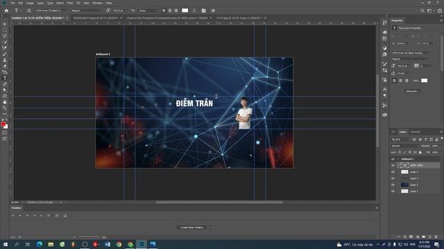The width and height of the screenshot is (444, 249).
Task: Hide Layer 3 with its eye icon
Action: tap(393, 178)
